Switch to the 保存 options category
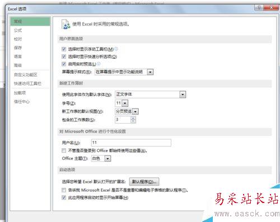The width and height of the screenshot is (280, 222). [18, 48]
